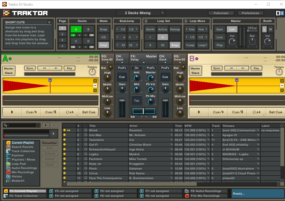Click the F9 Audio Recordings shortcut icon
Image resolution: width=285 pixels, height=201 pixels.
187,191
